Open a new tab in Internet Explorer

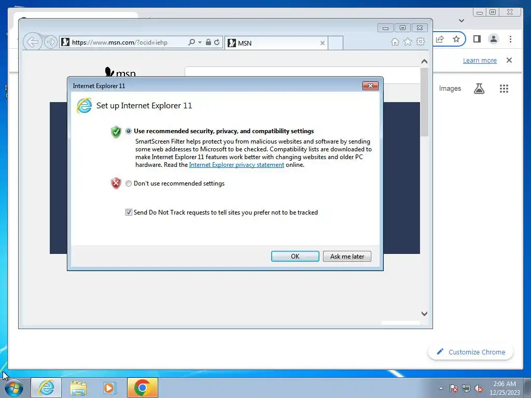point(336,43)
